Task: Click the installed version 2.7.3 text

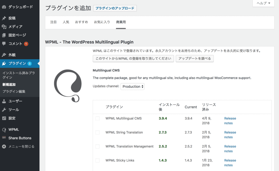Action: [163, 132]
